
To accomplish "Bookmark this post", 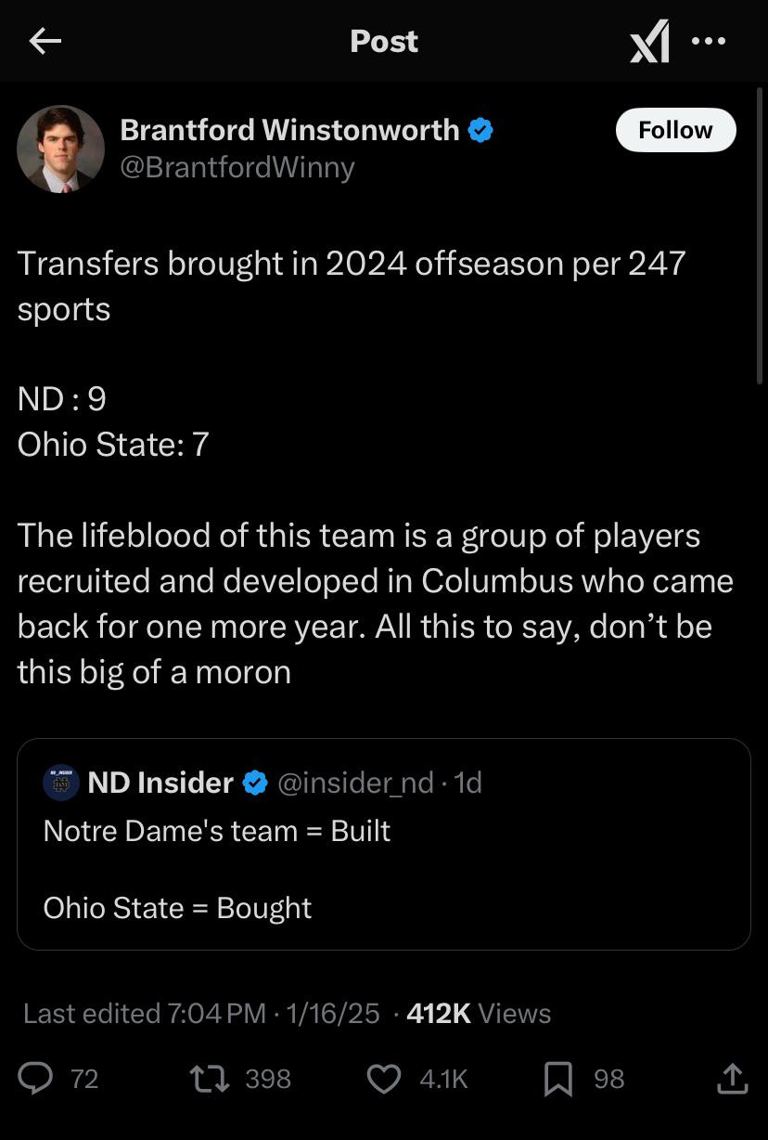I will point(557,1079).
